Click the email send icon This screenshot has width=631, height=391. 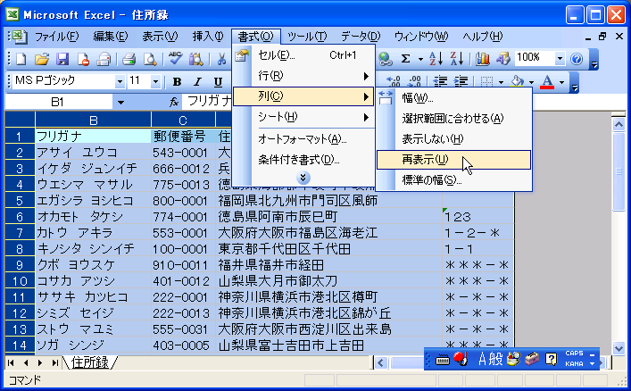(104, 59)
